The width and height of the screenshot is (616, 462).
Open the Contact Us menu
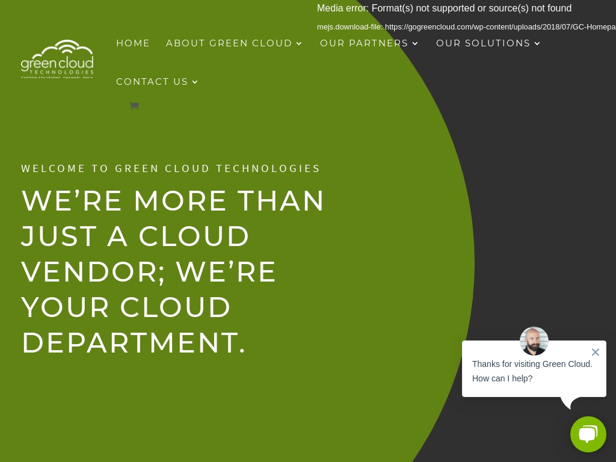[157, 82]
